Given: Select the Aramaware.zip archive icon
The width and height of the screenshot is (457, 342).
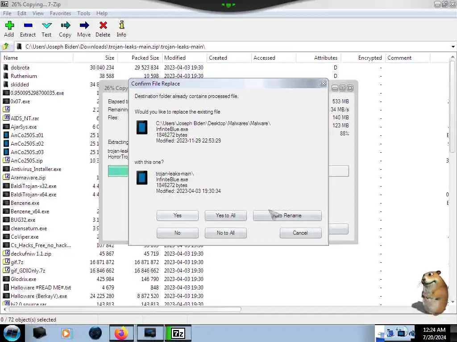Looking at the screenshot, I should (x=6, y=177).
